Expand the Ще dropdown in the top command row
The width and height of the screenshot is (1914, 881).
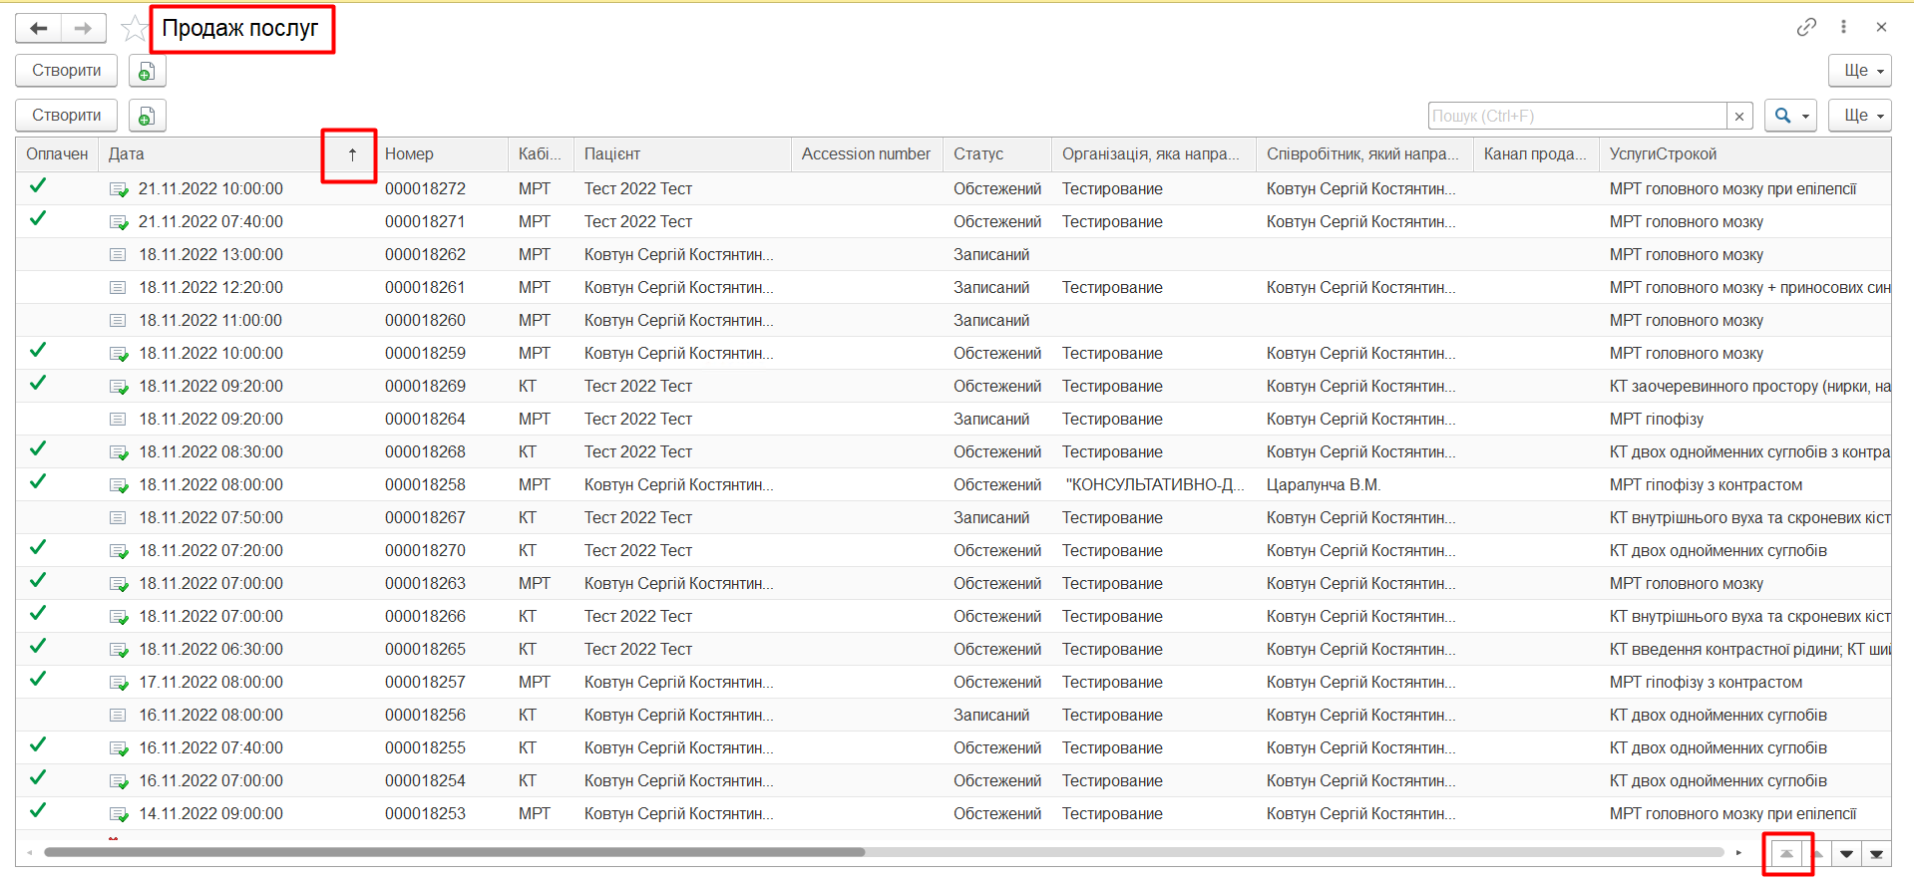(x=1860, y=71)
